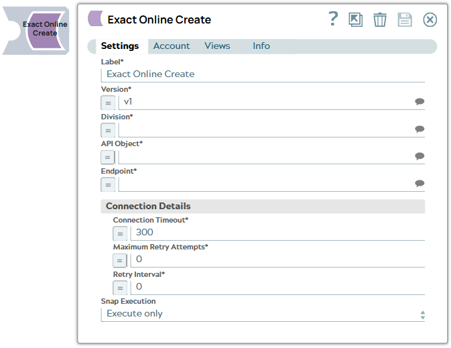This screenshot has width=451, height=348.
Task: Toggle the expression button for Version
Action: pyautogui.click(x=108, y=103)
